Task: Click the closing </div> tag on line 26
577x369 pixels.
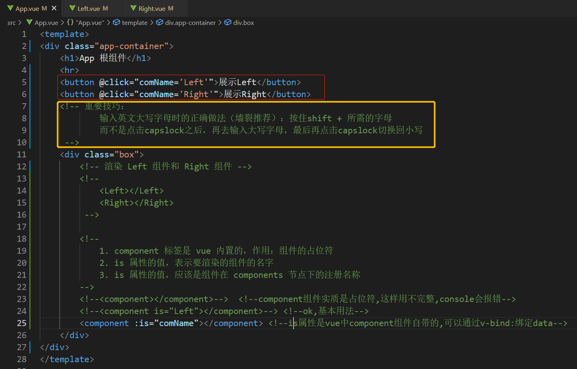Action: [74, 335]
